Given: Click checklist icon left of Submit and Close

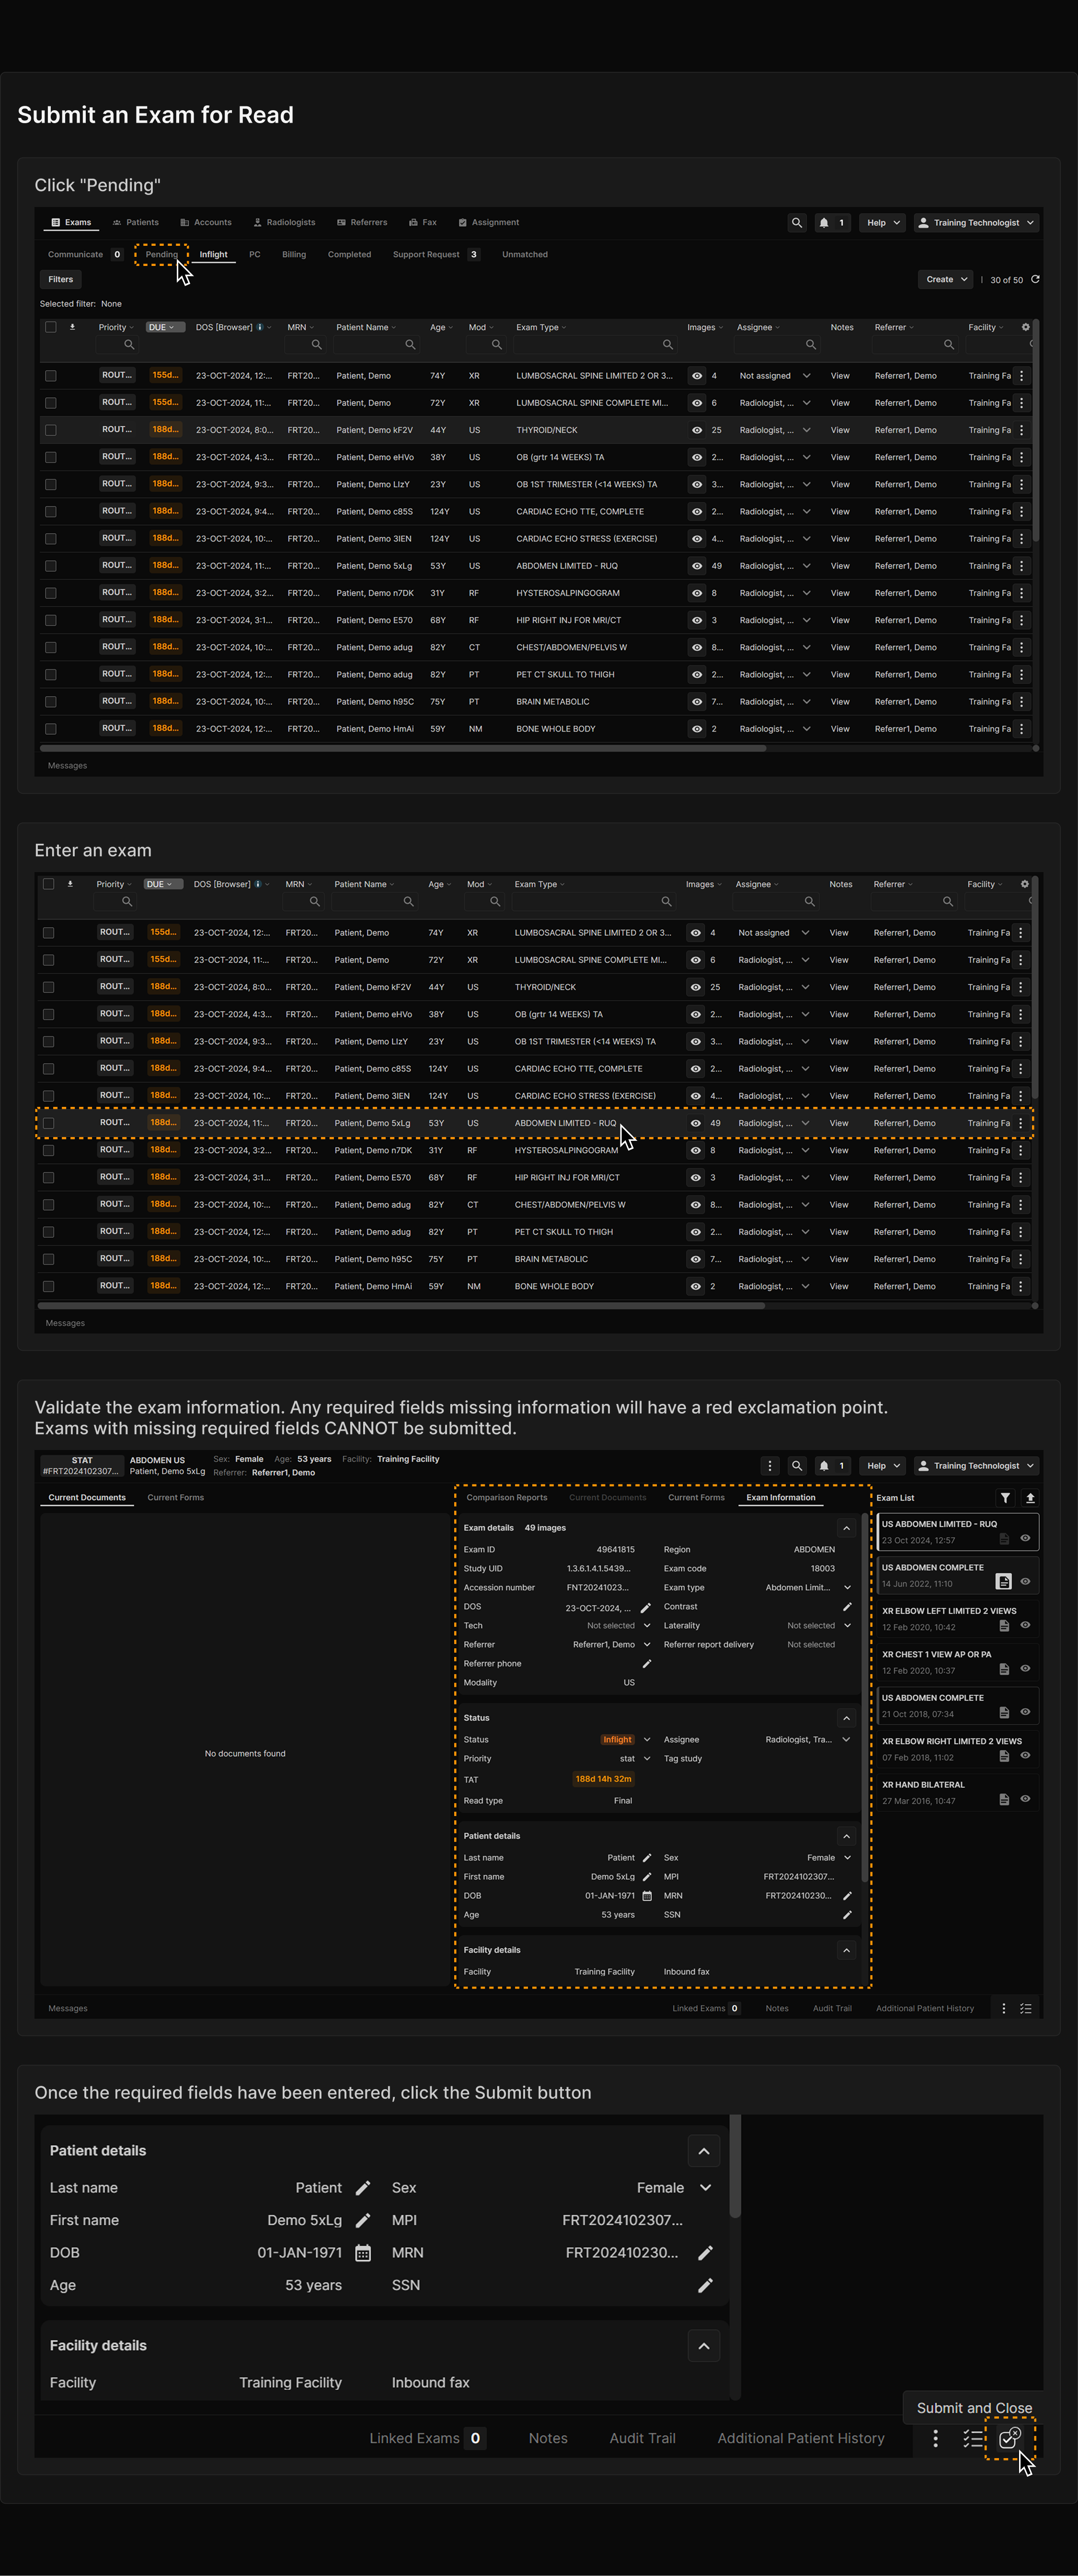Looking at the screenshot, I should [973, 2439].
